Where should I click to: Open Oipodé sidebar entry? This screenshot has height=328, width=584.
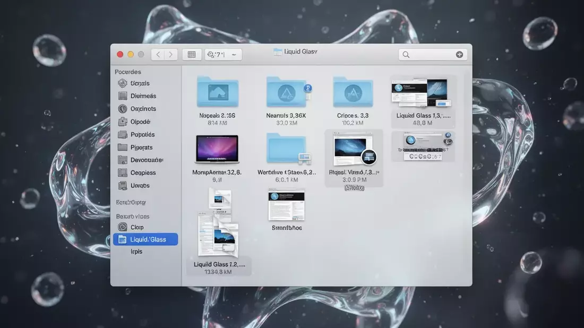point(140,122)
